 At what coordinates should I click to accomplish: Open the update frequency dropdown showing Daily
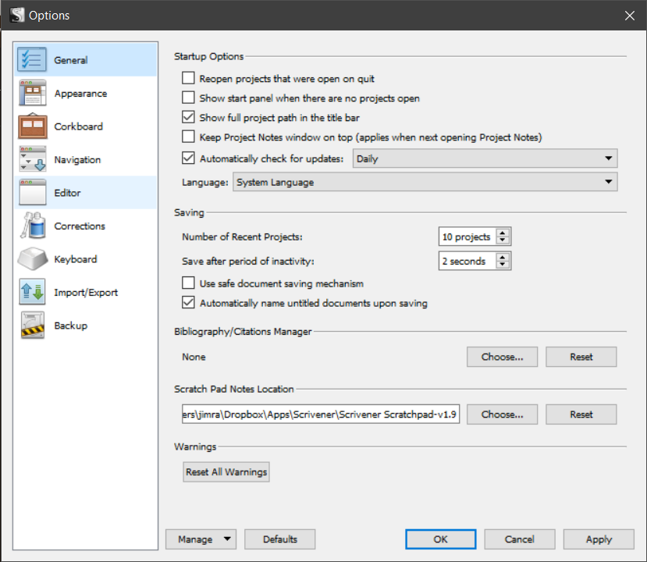[x=484, y=159]
